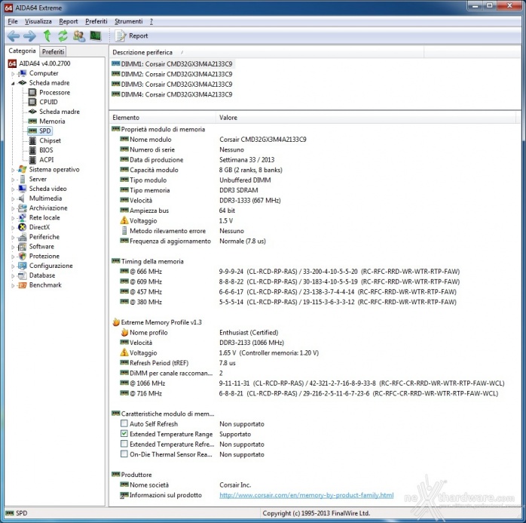Expand the Sistema operativo node
526x523 pixels.
(13, 170)
